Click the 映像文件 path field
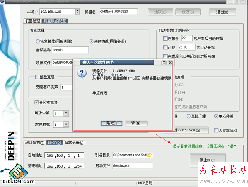The height and width of the screenshot is (187, 248). pyautogui.click(x=62, y=63)
